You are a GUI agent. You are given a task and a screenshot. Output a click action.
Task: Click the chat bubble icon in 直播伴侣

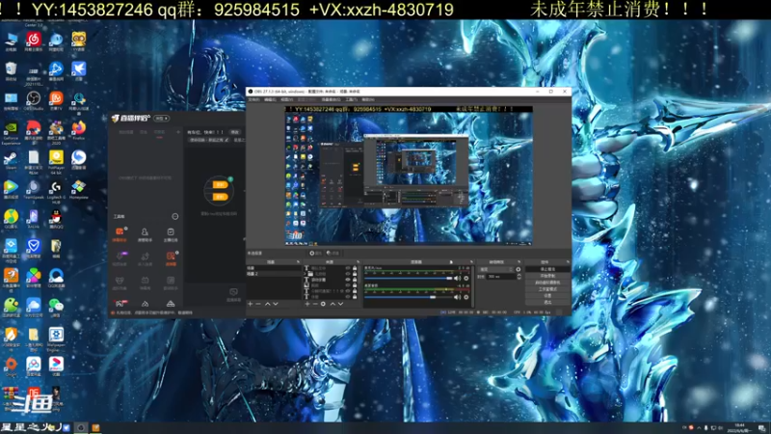[233, 292]
